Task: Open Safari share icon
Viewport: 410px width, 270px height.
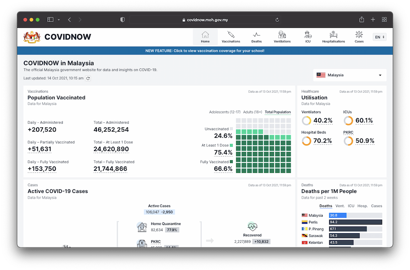Action: pyautogui.click(x=362, y=20)
